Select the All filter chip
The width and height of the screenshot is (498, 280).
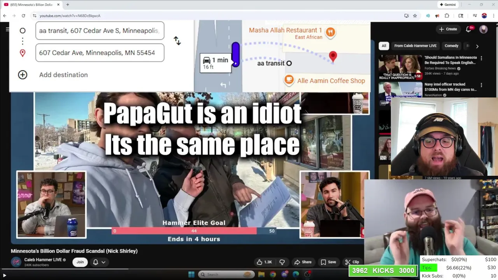coord(384,45)
